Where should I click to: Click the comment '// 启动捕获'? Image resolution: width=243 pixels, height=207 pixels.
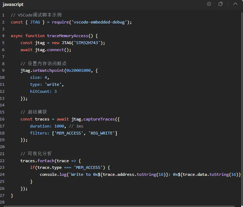pyautogui.click(x=34, y=112)
